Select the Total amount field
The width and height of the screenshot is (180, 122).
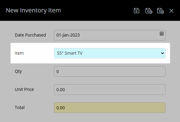tap(110, 108)
